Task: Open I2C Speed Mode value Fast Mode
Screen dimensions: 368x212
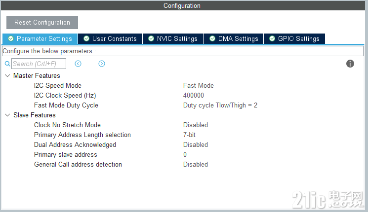Action: [198, 85]
